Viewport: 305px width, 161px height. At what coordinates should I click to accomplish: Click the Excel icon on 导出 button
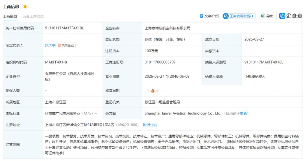(x=263, y=16)
